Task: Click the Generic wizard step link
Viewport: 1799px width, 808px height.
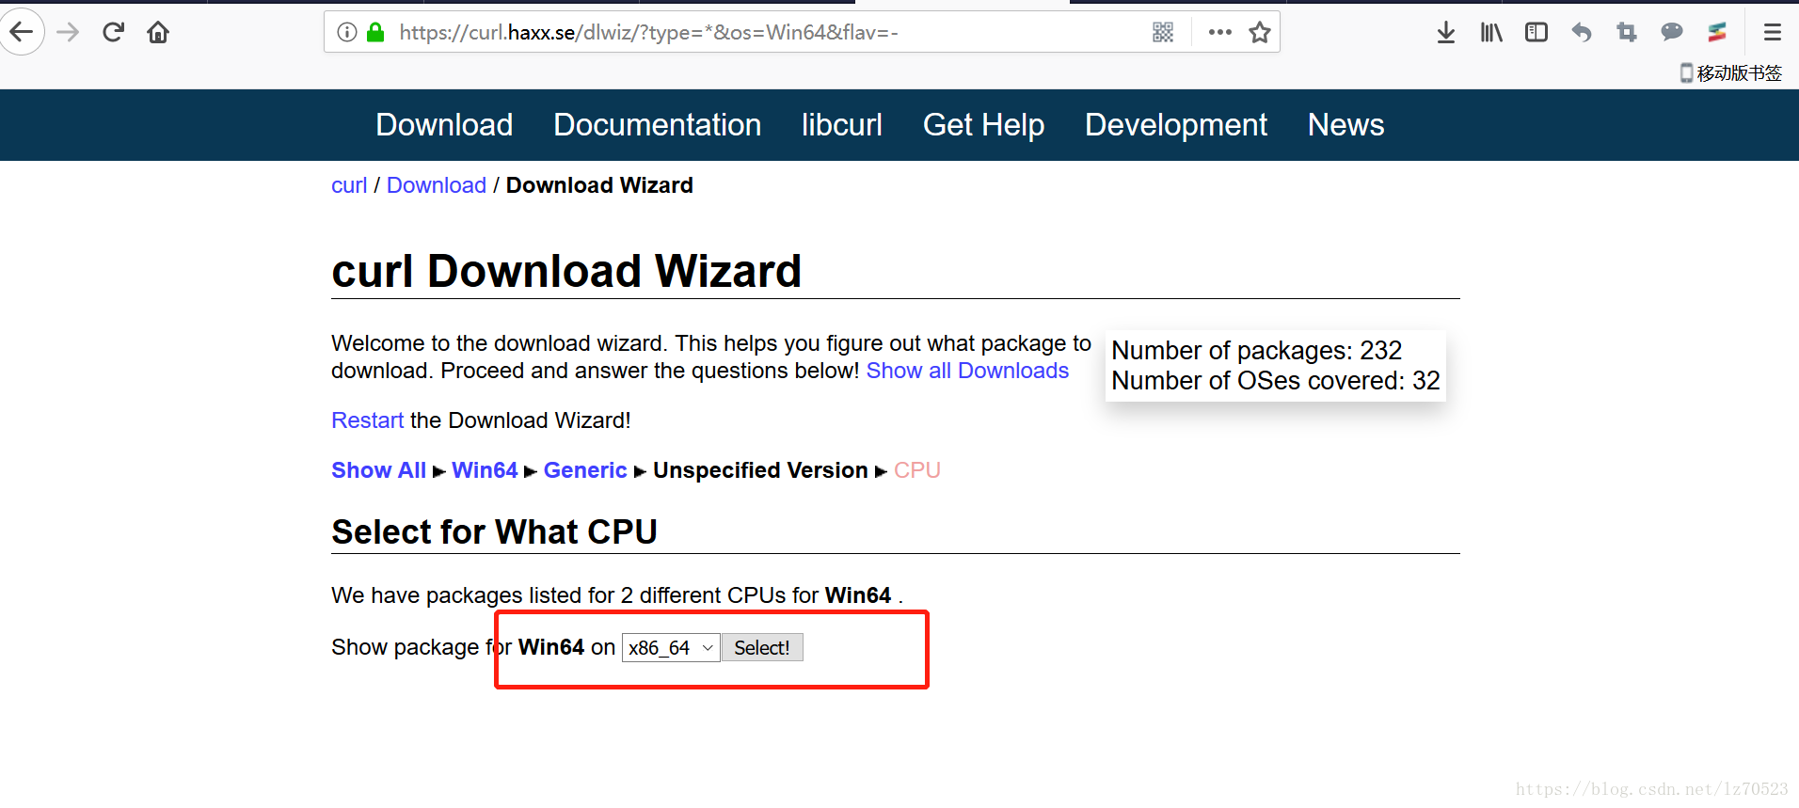Action: [585, 470]
